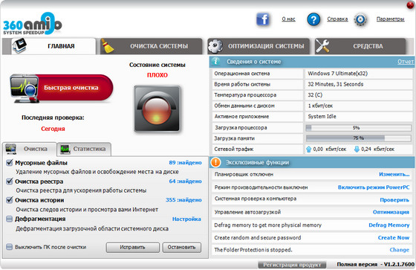
Task: Click the Windows 7 Ultimate(x32) value
Action: pos(337,74)
